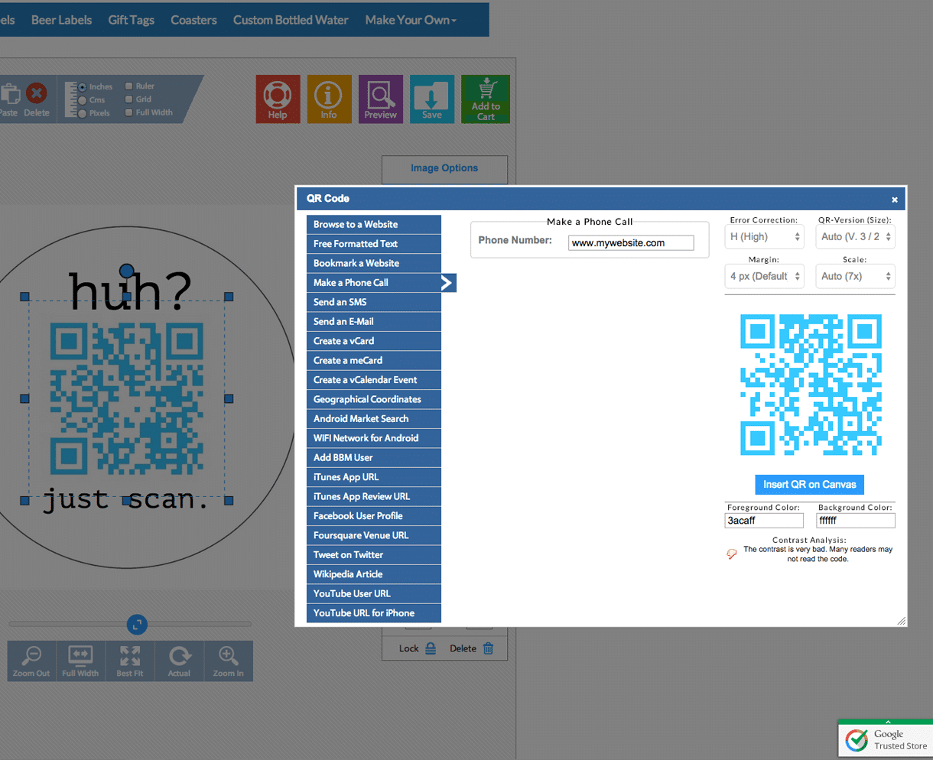Click the thumbs-down contrast warning icon

click(732, 554)
